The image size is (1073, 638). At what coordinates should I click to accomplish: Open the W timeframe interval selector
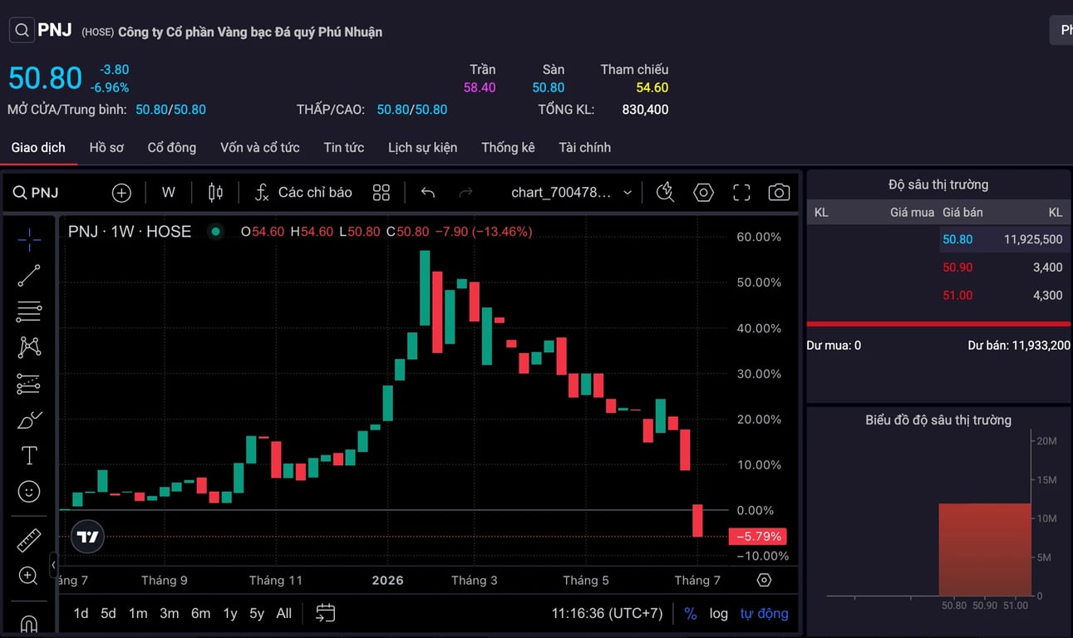tap(169, 193)
